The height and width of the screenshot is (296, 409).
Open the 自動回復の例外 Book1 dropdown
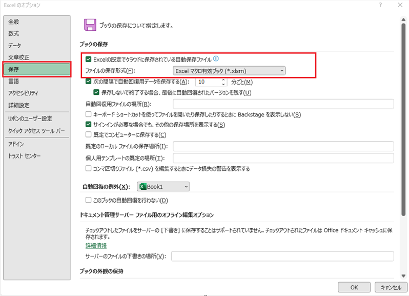pos(163,187)
